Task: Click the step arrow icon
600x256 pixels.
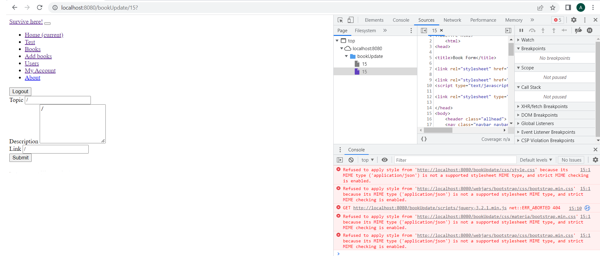Action: pos(564,30)
